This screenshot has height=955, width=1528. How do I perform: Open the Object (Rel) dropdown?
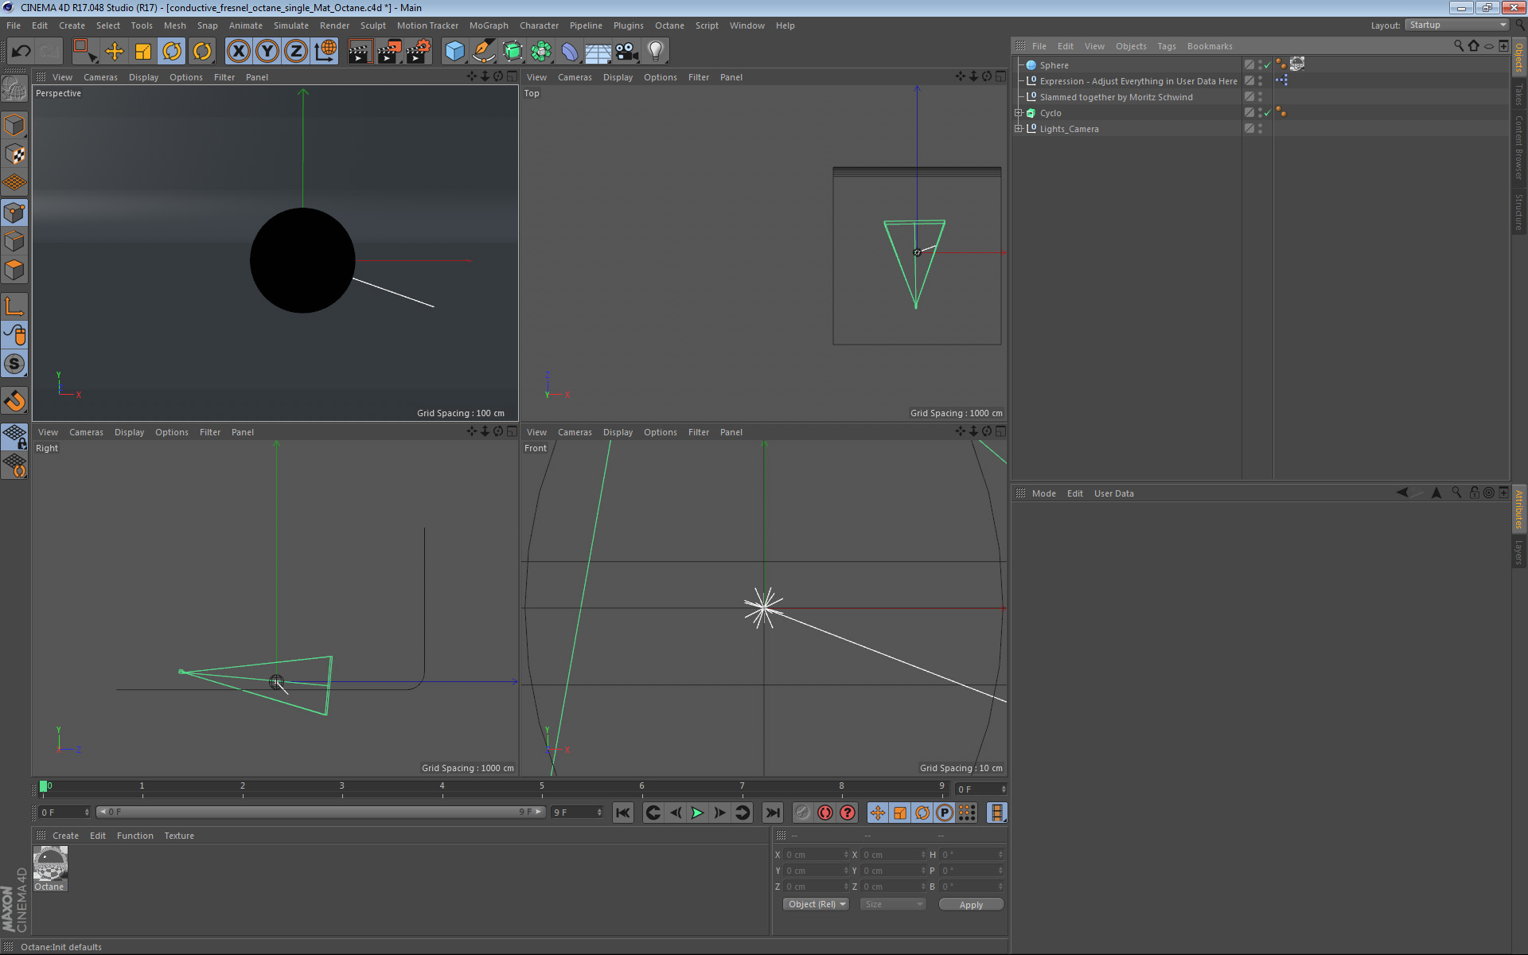[x=816, y=904]
